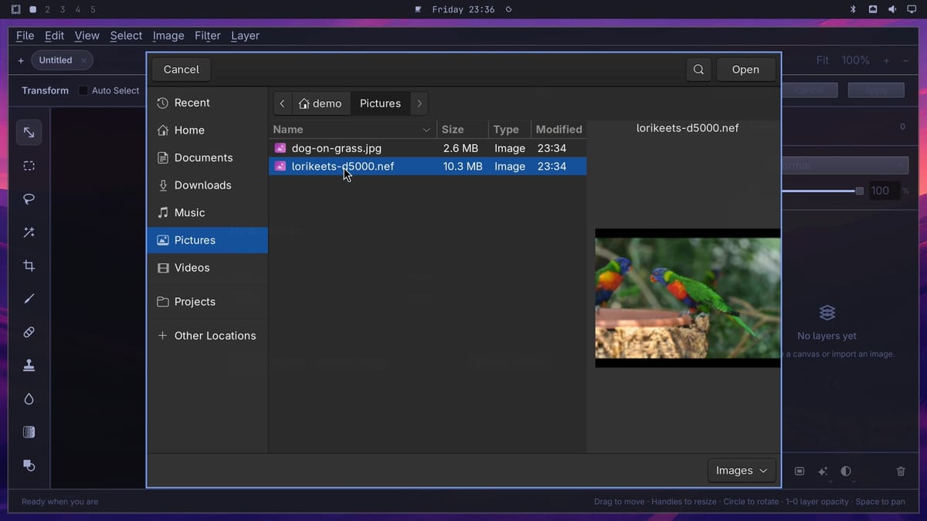Screen dimensions: 927x521
Task: Open the Bluetooth icon in system tray
Action: coord(854,9)
